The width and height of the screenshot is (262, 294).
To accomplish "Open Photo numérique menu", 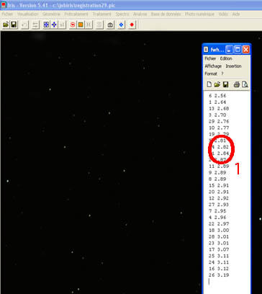I will pos(199,14).
